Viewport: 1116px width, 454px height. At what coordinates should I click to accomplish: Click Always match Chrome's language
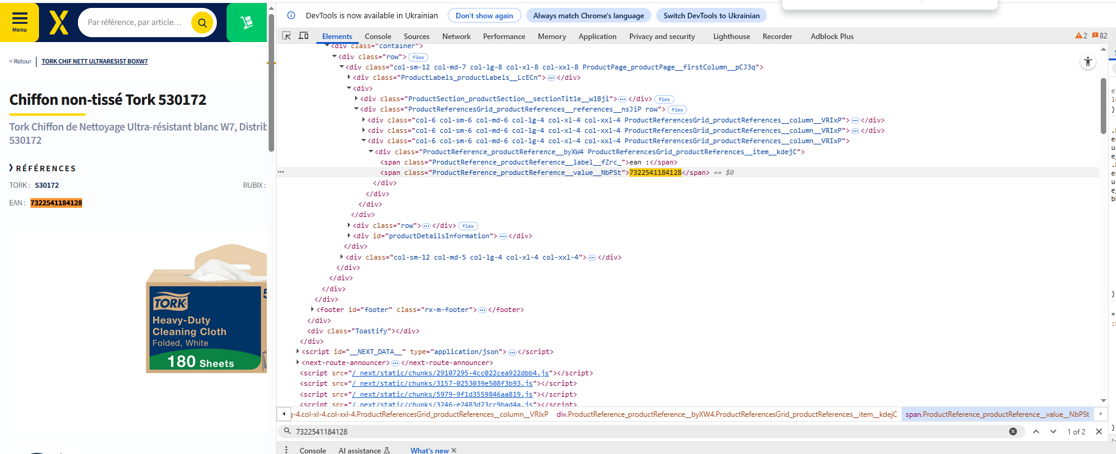click(x=588, y=16)
